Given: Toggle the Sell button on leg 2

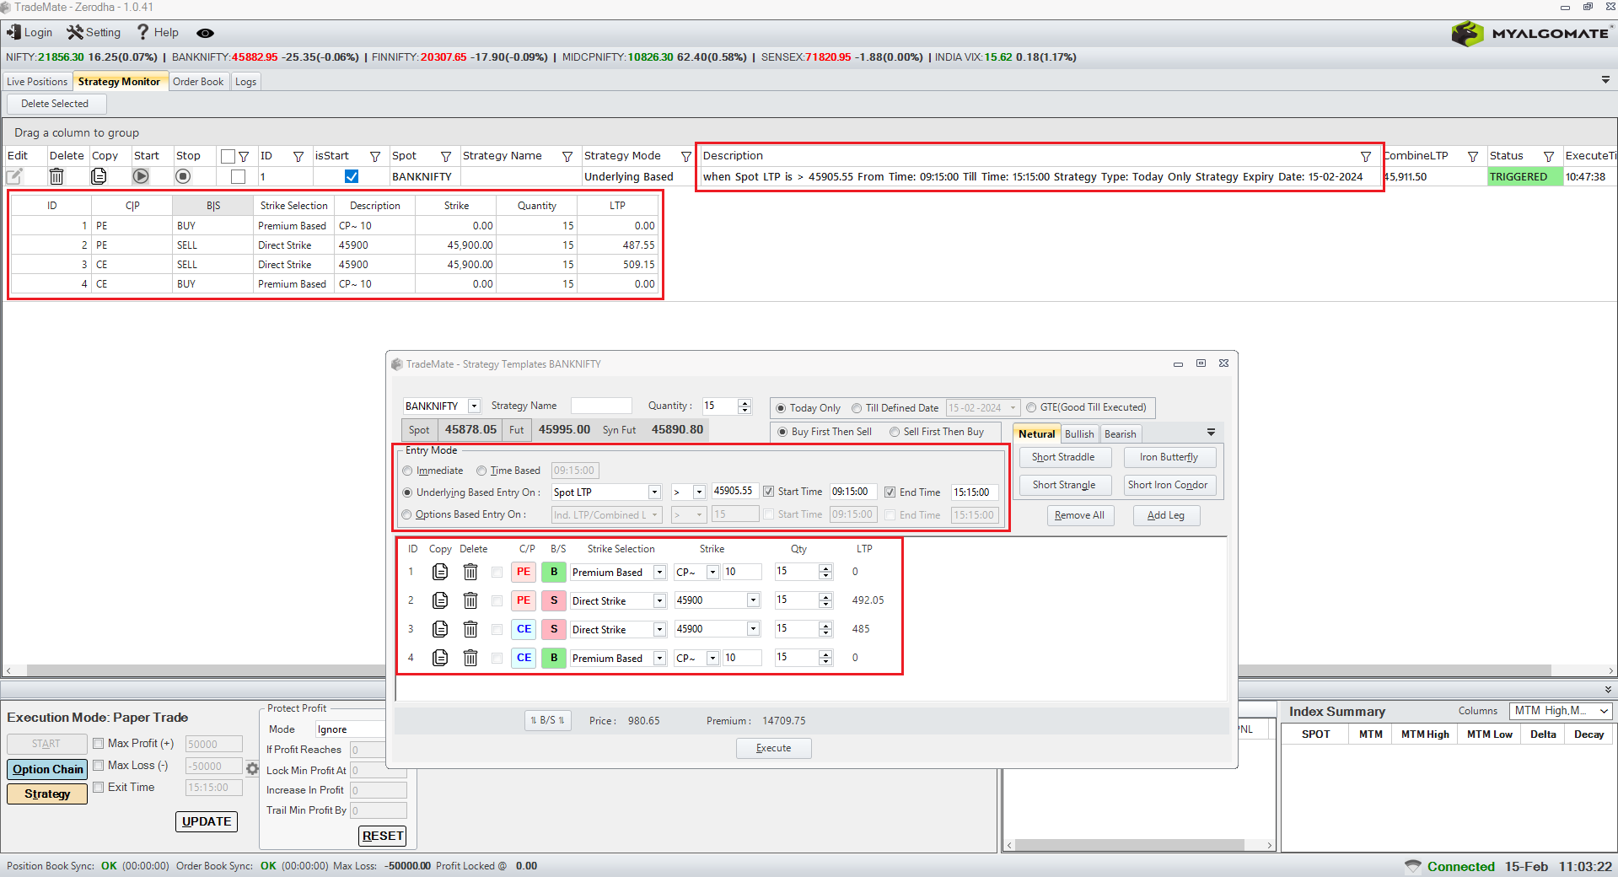Looking at the screenshot, I should (554, 600).
